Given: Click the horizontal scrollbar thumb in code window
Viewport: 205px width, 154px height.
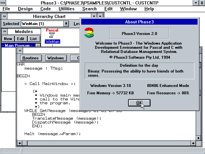Looking at the screenshot, I should (25, 143).
